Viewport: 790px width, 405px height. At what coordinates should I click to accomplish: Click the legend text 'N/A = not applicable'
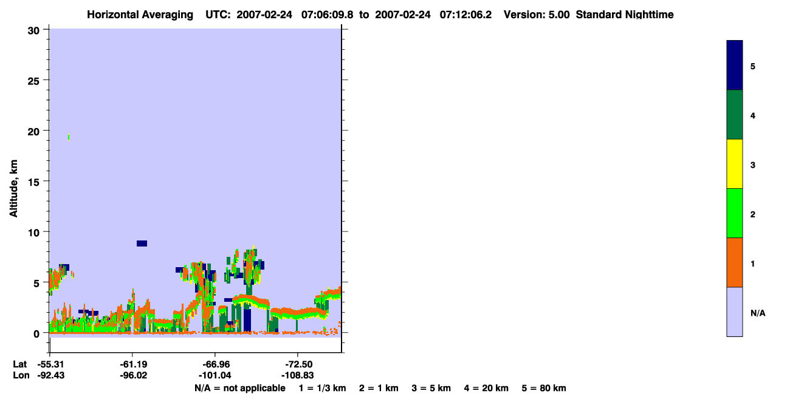click(239, 389)
